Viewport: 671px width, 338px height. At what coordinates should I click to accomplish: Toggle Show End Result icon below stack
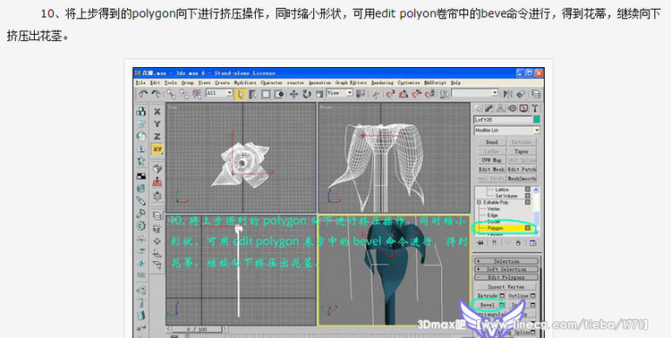(494, 243)
